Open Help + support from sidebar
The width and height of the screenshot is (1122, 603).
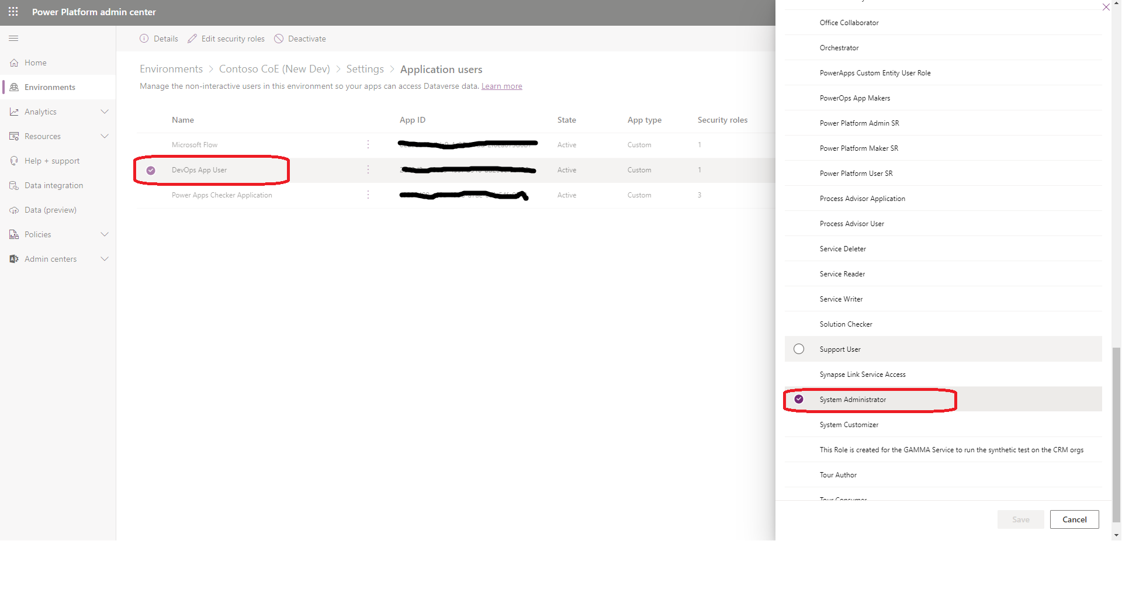pos(51,160)
